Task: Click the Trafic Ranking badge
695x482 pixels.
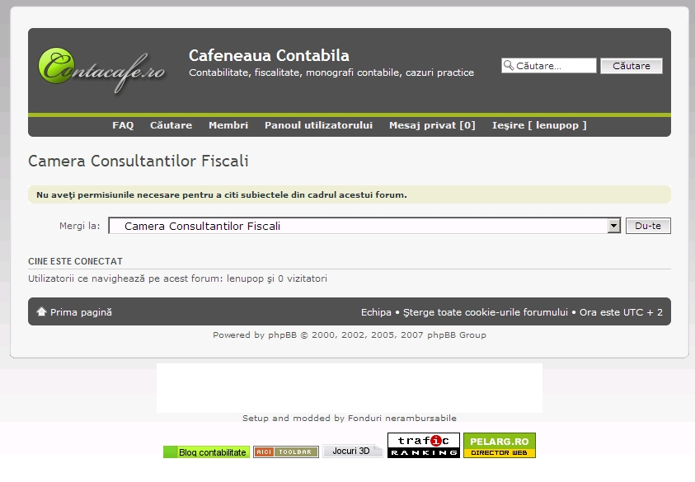Action: pyautogui.click(x=424, y=445)
